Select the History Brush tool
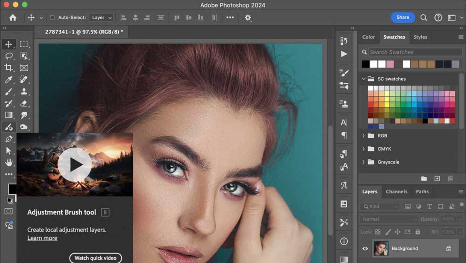Viewport: 466px width, 263px height. [9, 103]
